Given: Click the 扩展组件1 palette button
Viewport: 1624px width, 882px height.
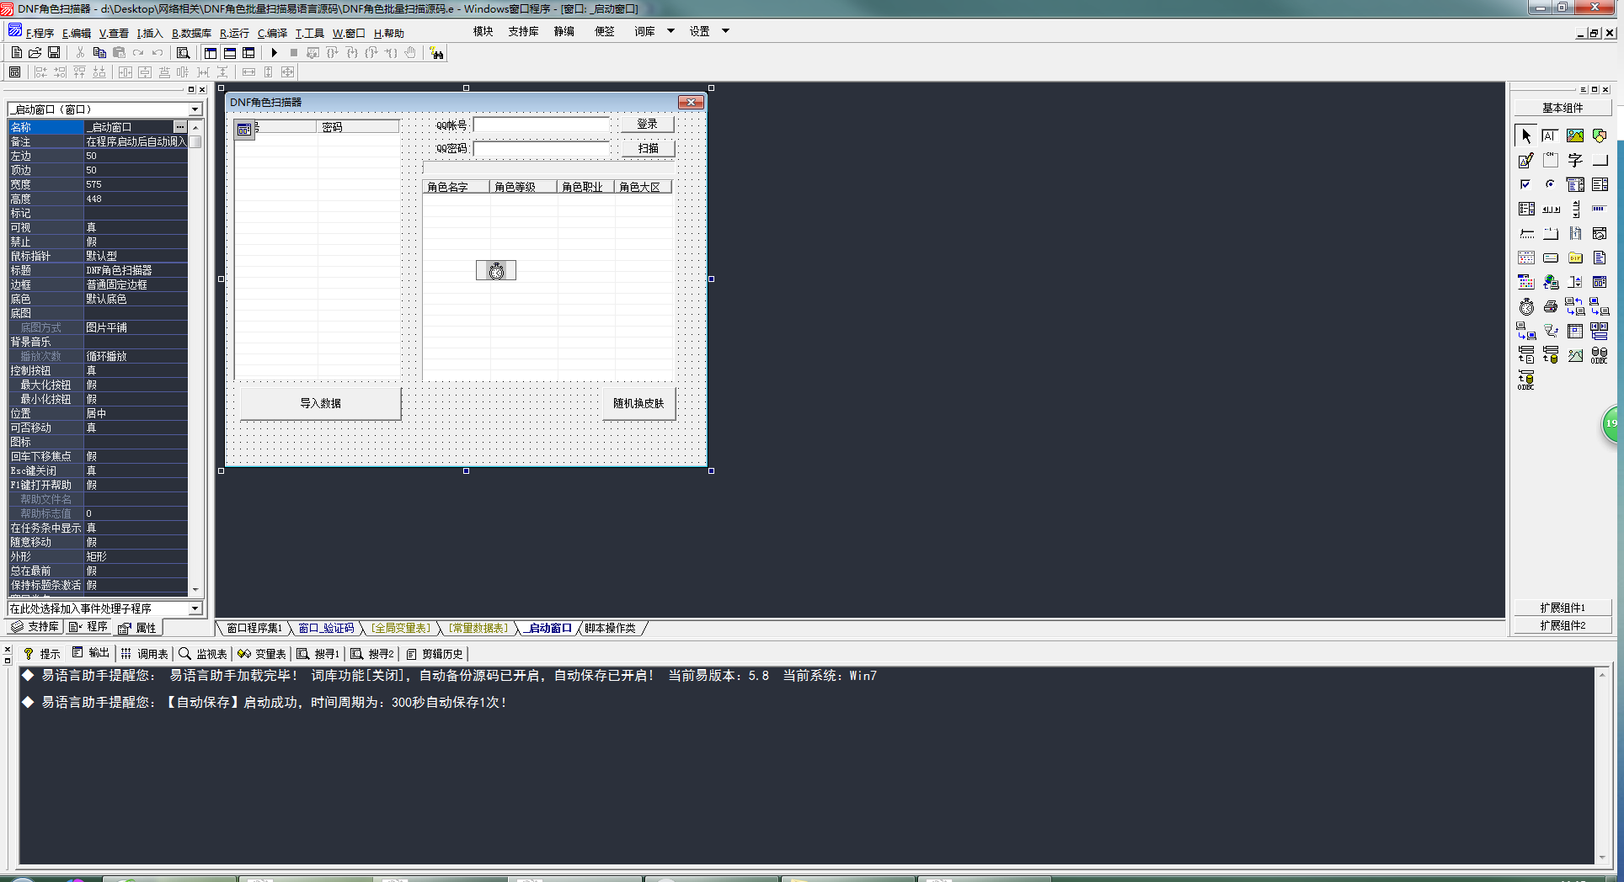Looking at the screenshot, I should pos(1563,608).
